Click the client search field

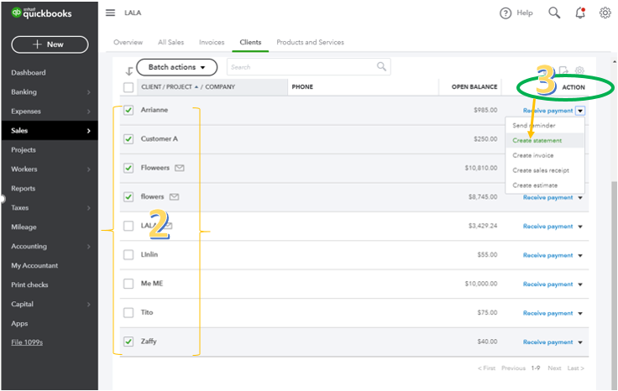(302, 67)
